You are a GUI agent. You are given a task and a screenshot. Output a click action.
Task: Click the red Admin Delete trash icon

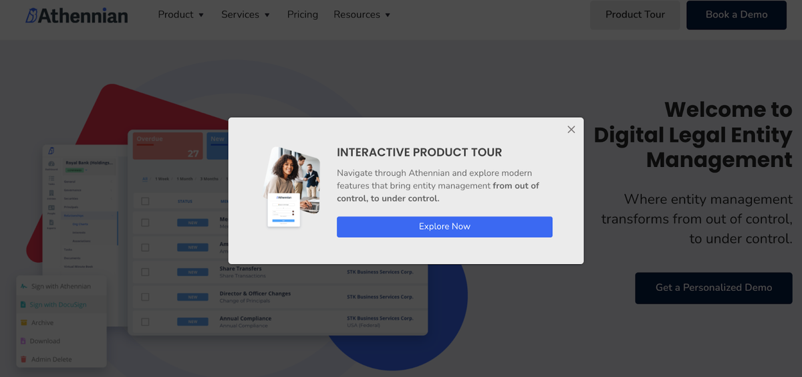coord(24,360)
